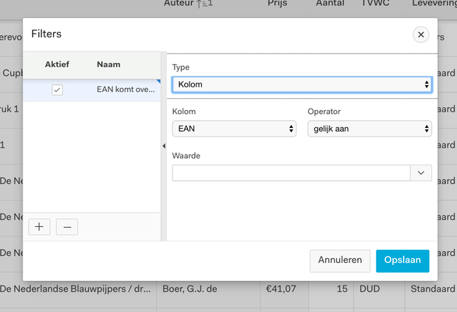Screen dimensions: 457x312
Task: Click 'De Nederlandse Blauwpijpers' title cell
Action: pyautogui.click(x=76, y=289)
